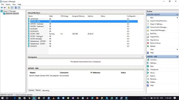
Task: Open File Explorer from the taskbar
Action: 20,98
